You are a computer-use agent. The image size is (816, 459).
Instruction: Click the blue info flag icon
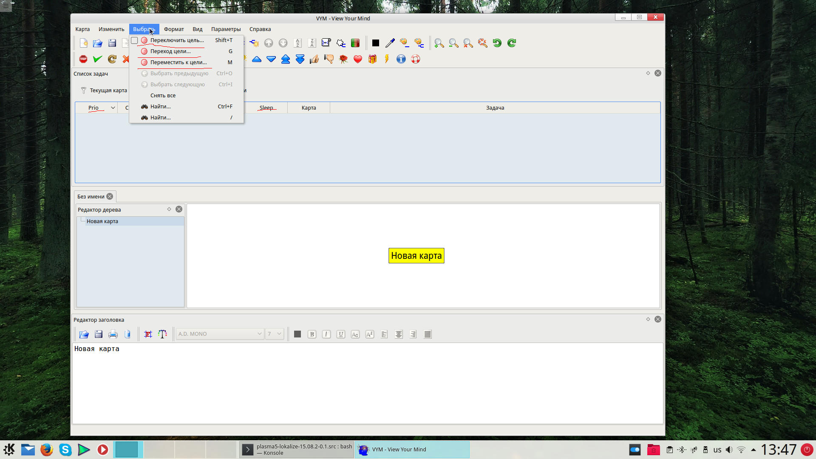(x=401, y=59)
